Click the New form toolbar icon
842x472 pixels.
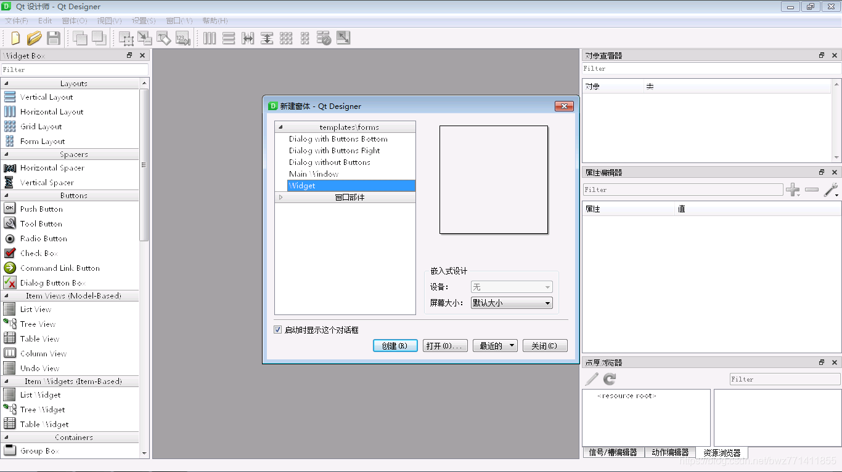(x=15, y=38)
